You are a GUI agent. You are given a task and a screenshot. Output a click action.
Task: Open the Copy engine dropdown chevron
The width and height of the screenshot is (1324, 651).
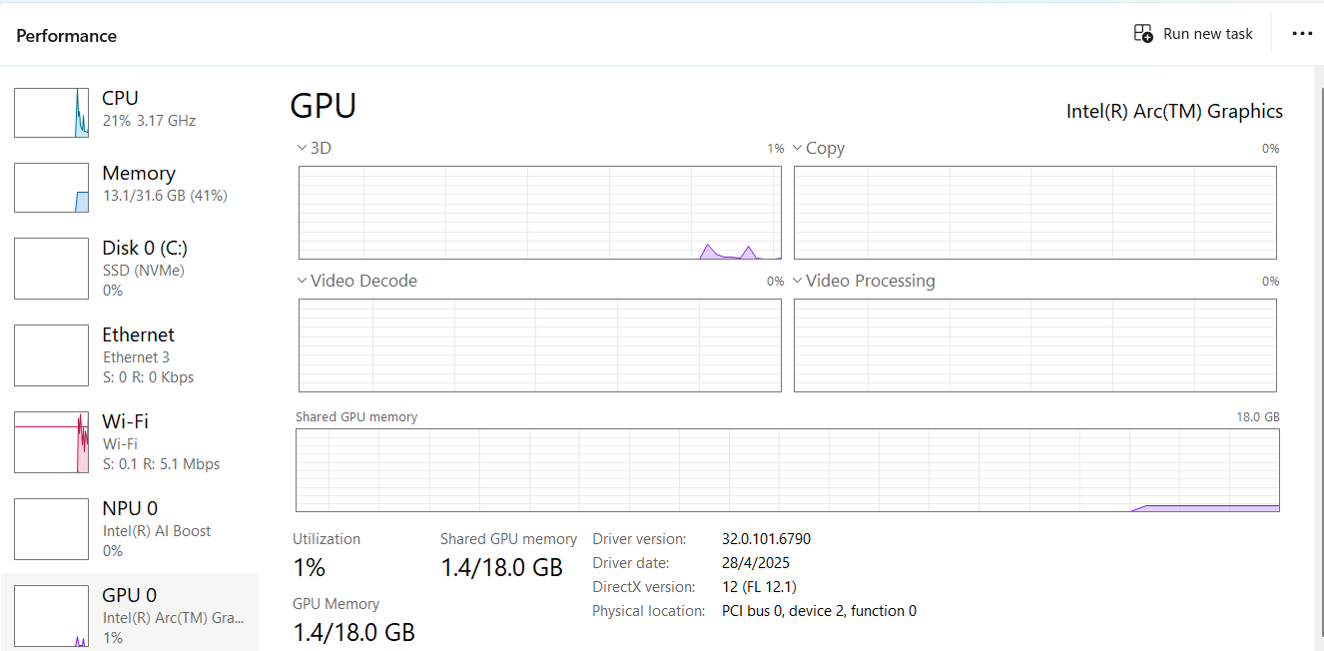click(x=798, y=148)
